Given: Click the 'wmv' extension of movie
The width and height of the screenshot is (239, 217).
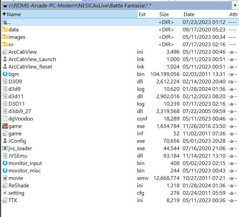Looking at the screenshot, I should [143, 178].
